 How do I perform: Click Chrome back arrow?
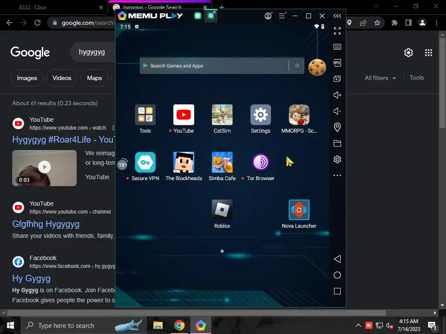(10, 23)
